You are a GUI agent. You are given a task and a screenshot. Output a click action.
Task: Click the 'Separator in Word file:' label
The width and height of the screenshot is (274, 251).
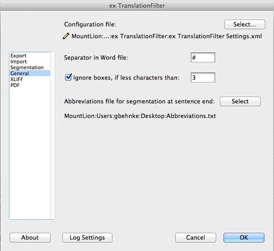[x=96, y=57]
